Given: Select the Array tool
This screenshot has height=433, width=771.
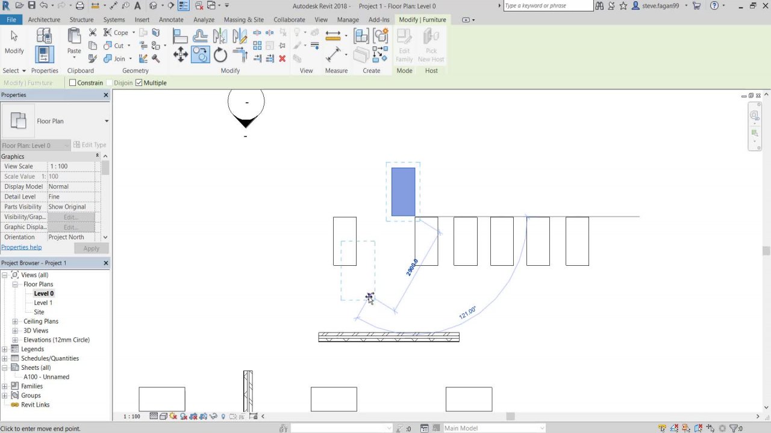Looking at the screenshot, I should (257, 46).
